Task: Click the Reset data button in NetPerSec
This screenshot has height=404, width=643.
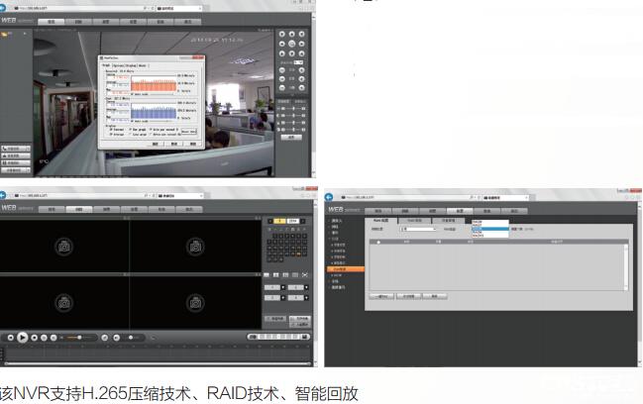Action: point(187,131)
